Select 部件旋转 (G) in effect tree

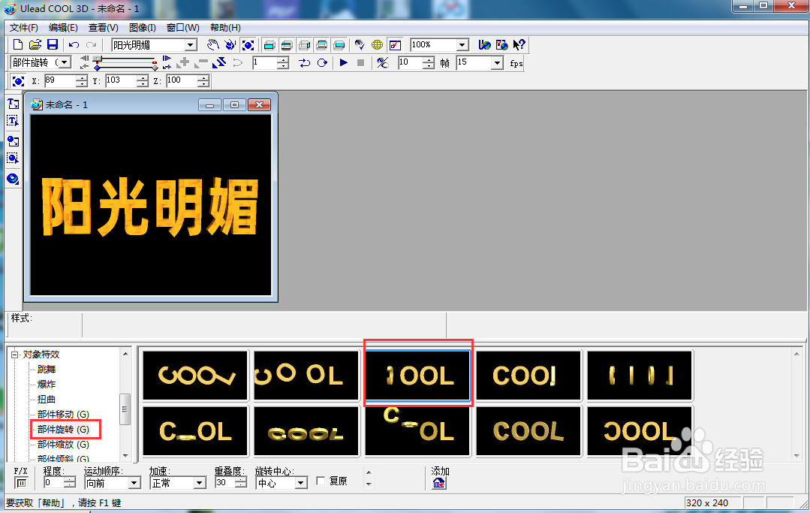[63, 430]
